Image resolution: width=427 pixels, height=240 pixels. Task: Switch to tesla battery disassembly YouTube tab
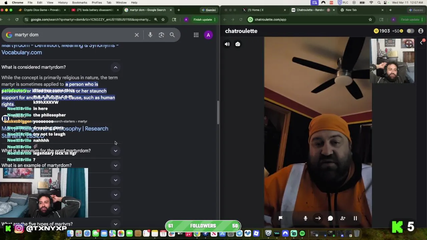click(x=95, y=10)
